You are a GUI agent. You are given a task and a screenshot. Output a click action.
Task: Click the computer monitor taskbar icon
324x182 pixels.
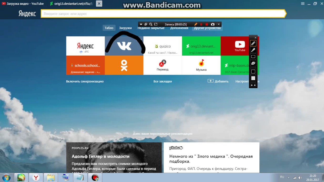pos(66,178)
